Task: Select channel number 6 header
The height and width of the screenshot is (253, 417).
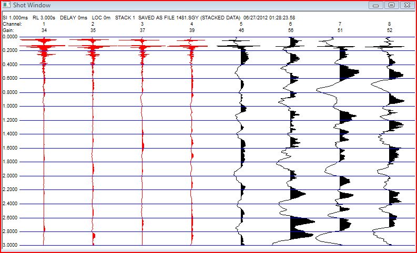Action: click(x=290, y=24)
